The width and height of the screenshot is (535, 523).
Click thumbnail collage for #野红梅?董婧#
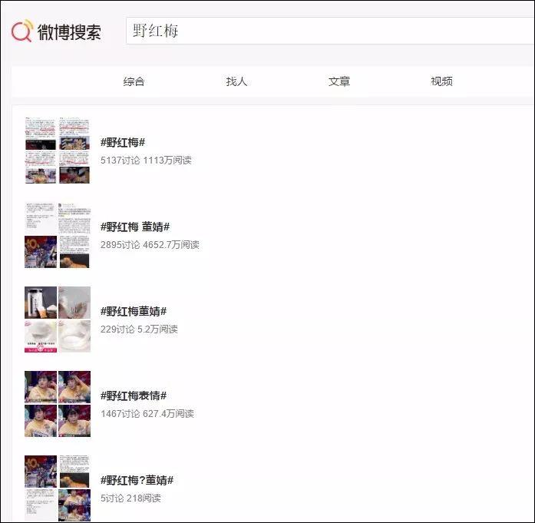tap(57, 488)
